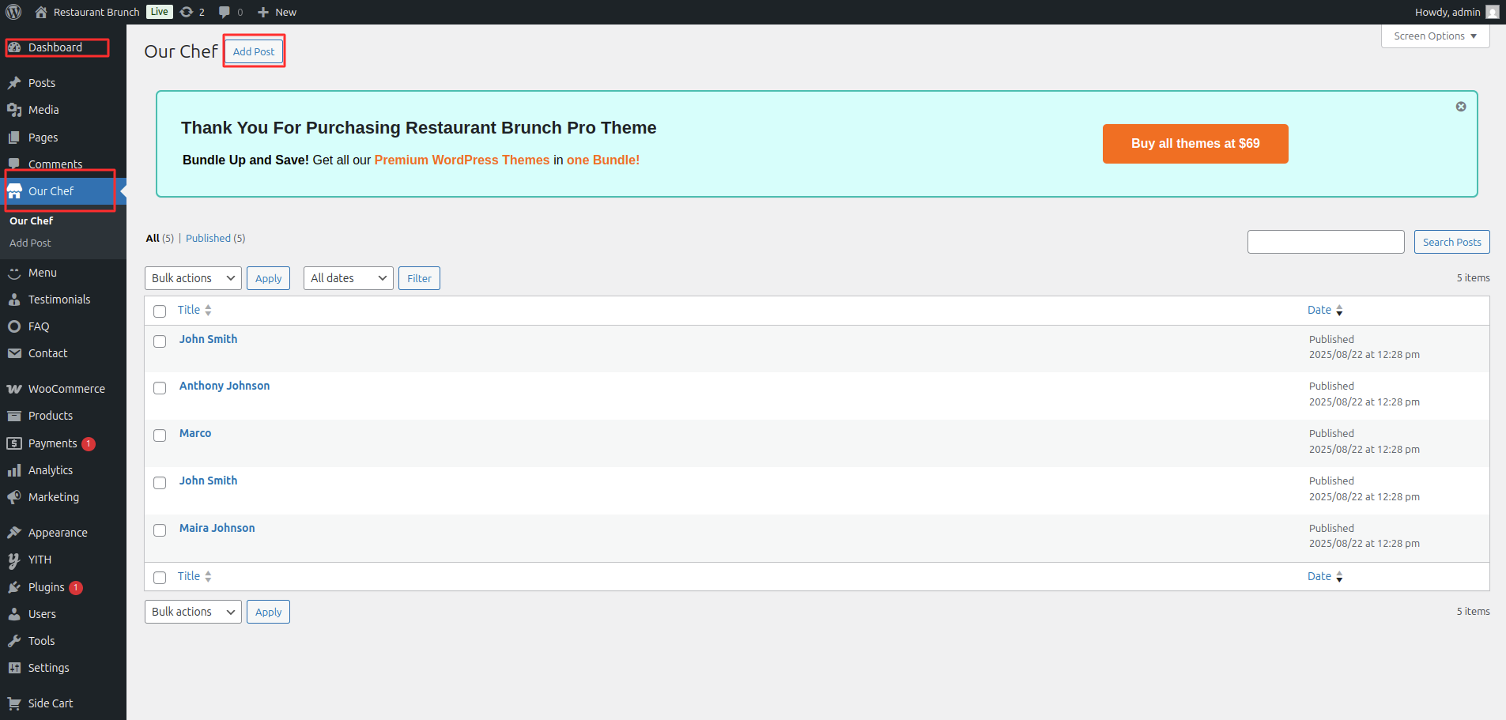This screenshot has height=720, width=1506.
Task: Click the bottom Apply button
Action: pyautogui.click(x=268, y=612)
